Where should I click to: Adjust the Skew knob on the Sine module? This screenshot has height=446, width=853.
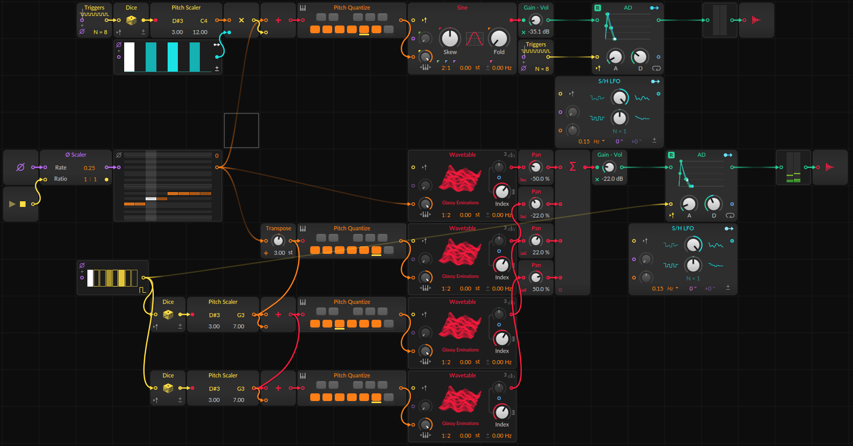click(x=450, y=38)
